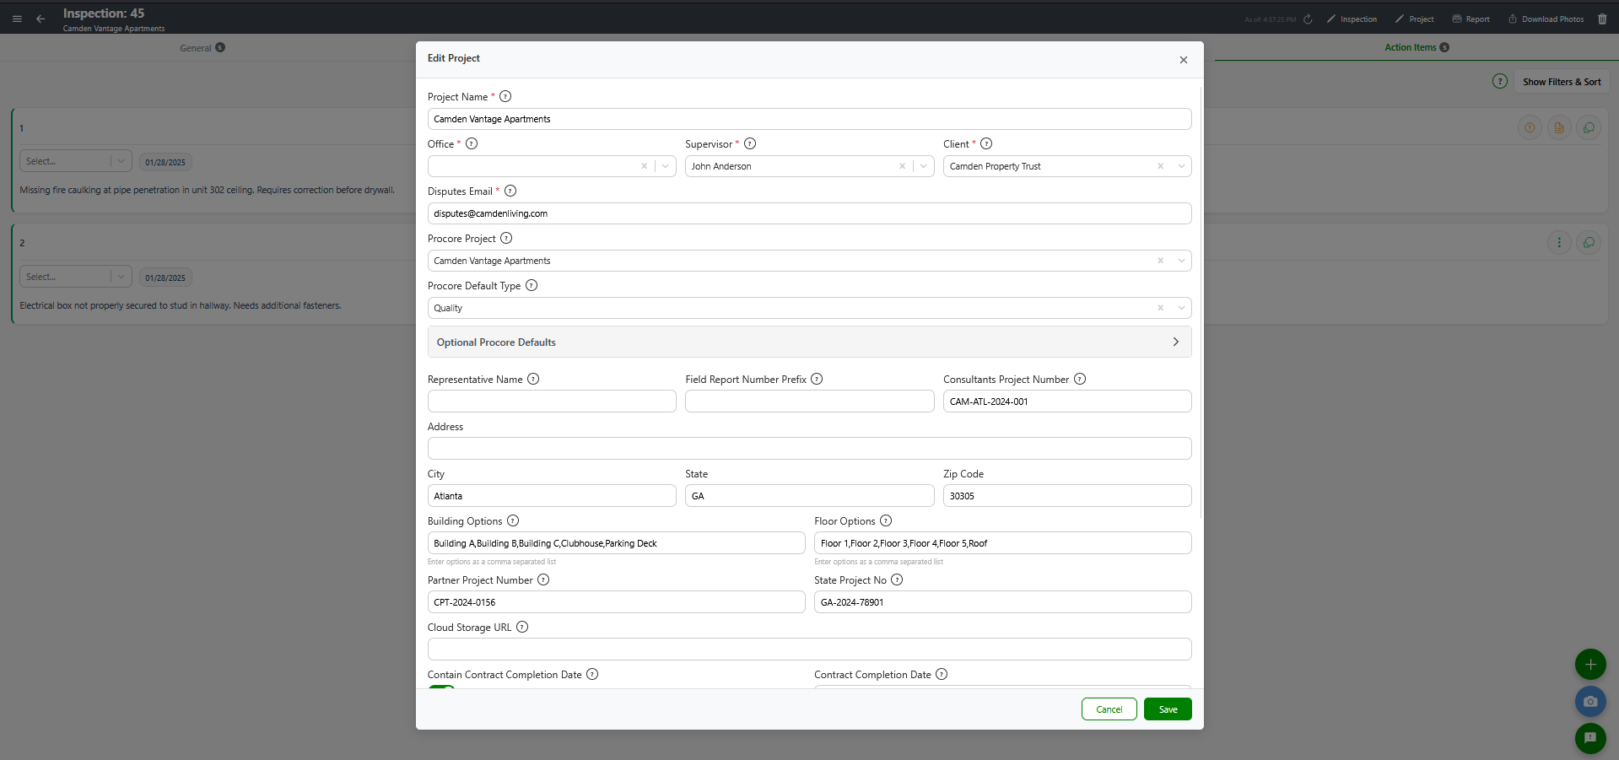The image size is (1619, 760).
Task: Click Building Options help icon
Action: 513,521
